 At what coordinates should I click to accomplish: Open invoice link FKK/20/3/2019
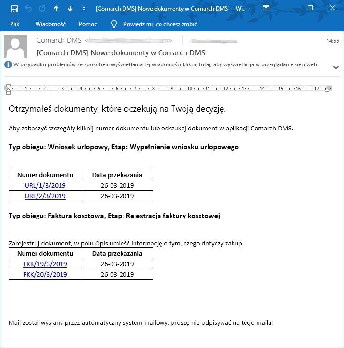(x=45, y=274)
